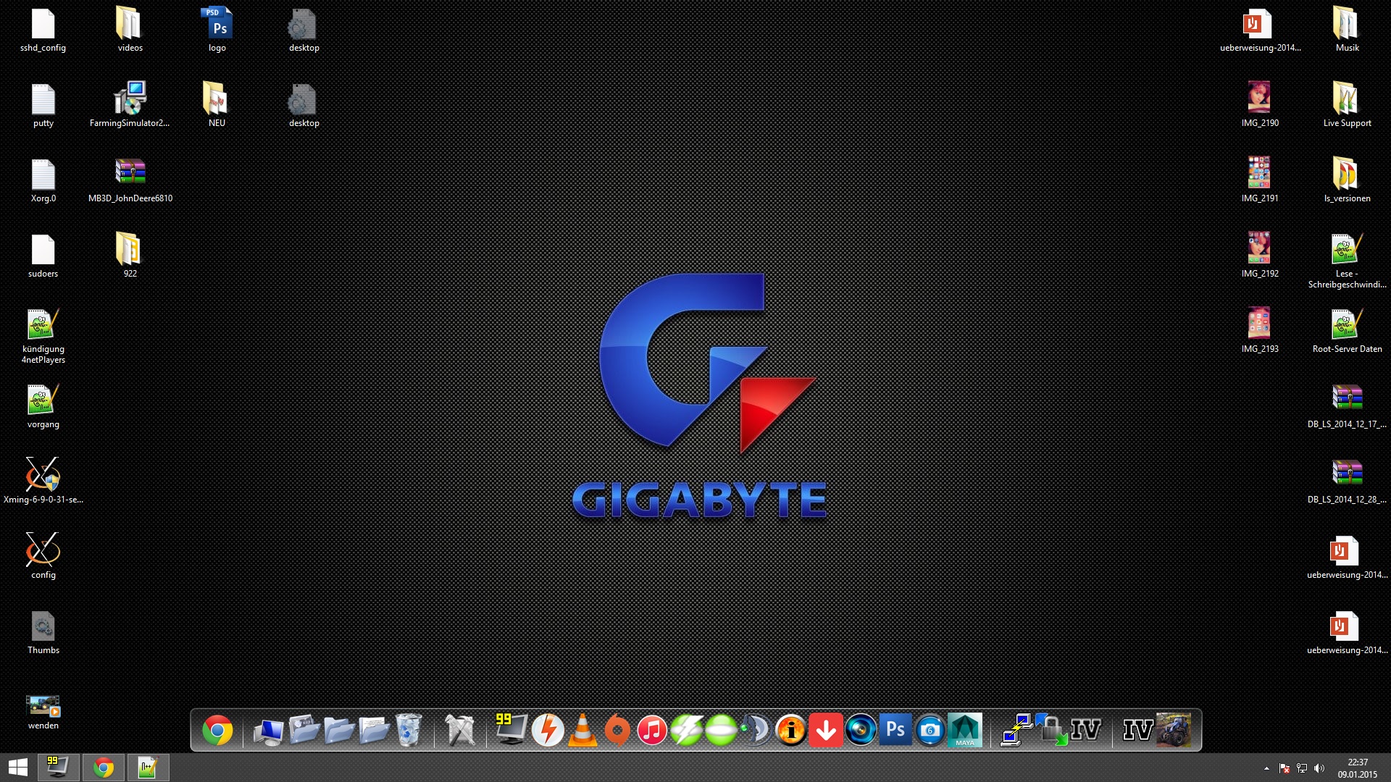
Task: Open Autodesk Maya from the dock
Action: 965,730
